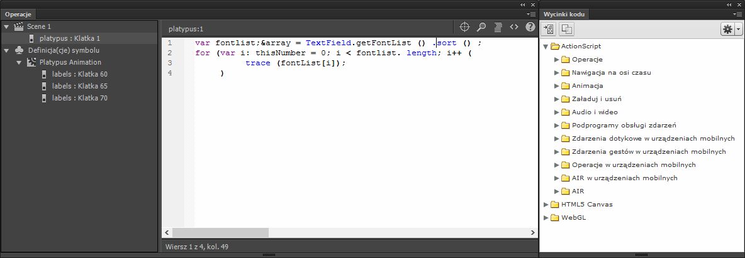Expand the Załaduj i usuń folder
Screen dimensions: 745x258
[556, 99]
